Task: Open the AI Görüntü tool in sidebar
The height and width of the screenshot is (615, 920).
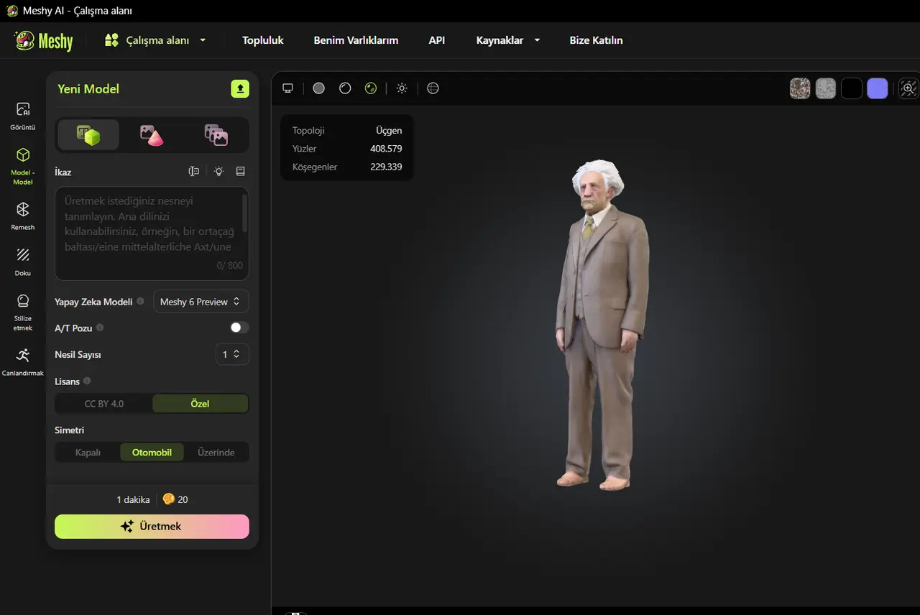Action: click(x=22, y=115)
